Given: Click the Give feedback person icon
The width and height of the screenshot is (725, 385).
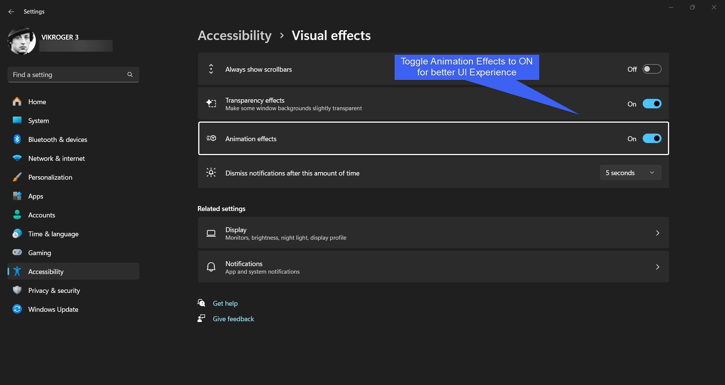Looking at the screenshot, I should pos(201,319).
